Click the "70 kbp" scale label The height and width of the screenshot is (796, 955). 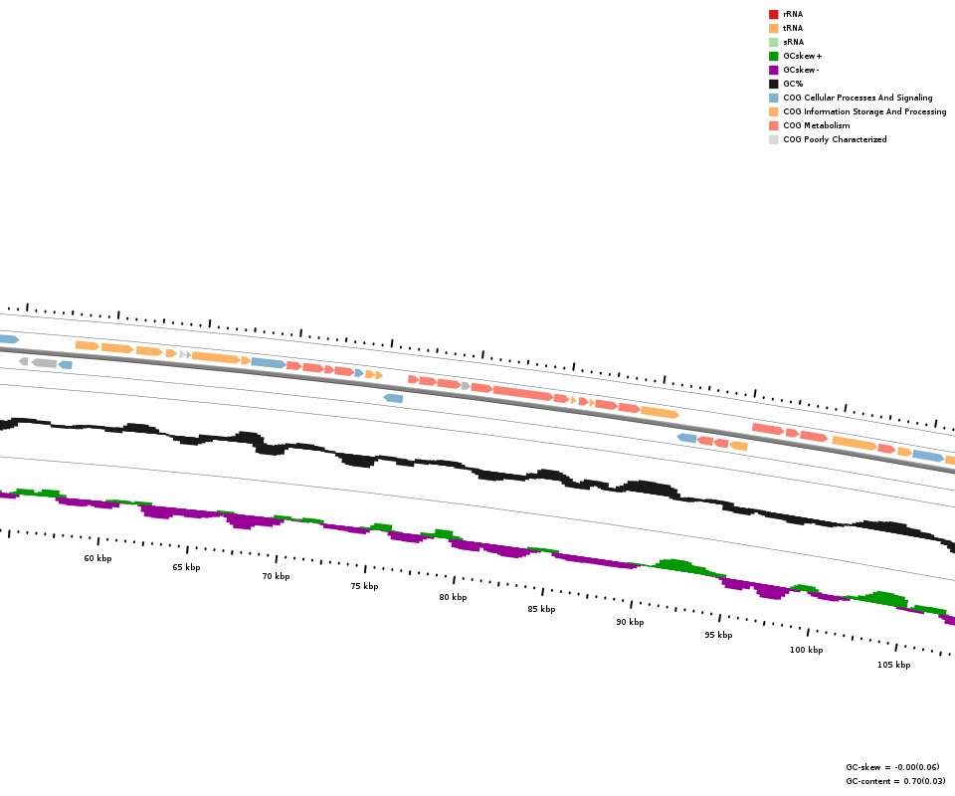click(276, 576)
